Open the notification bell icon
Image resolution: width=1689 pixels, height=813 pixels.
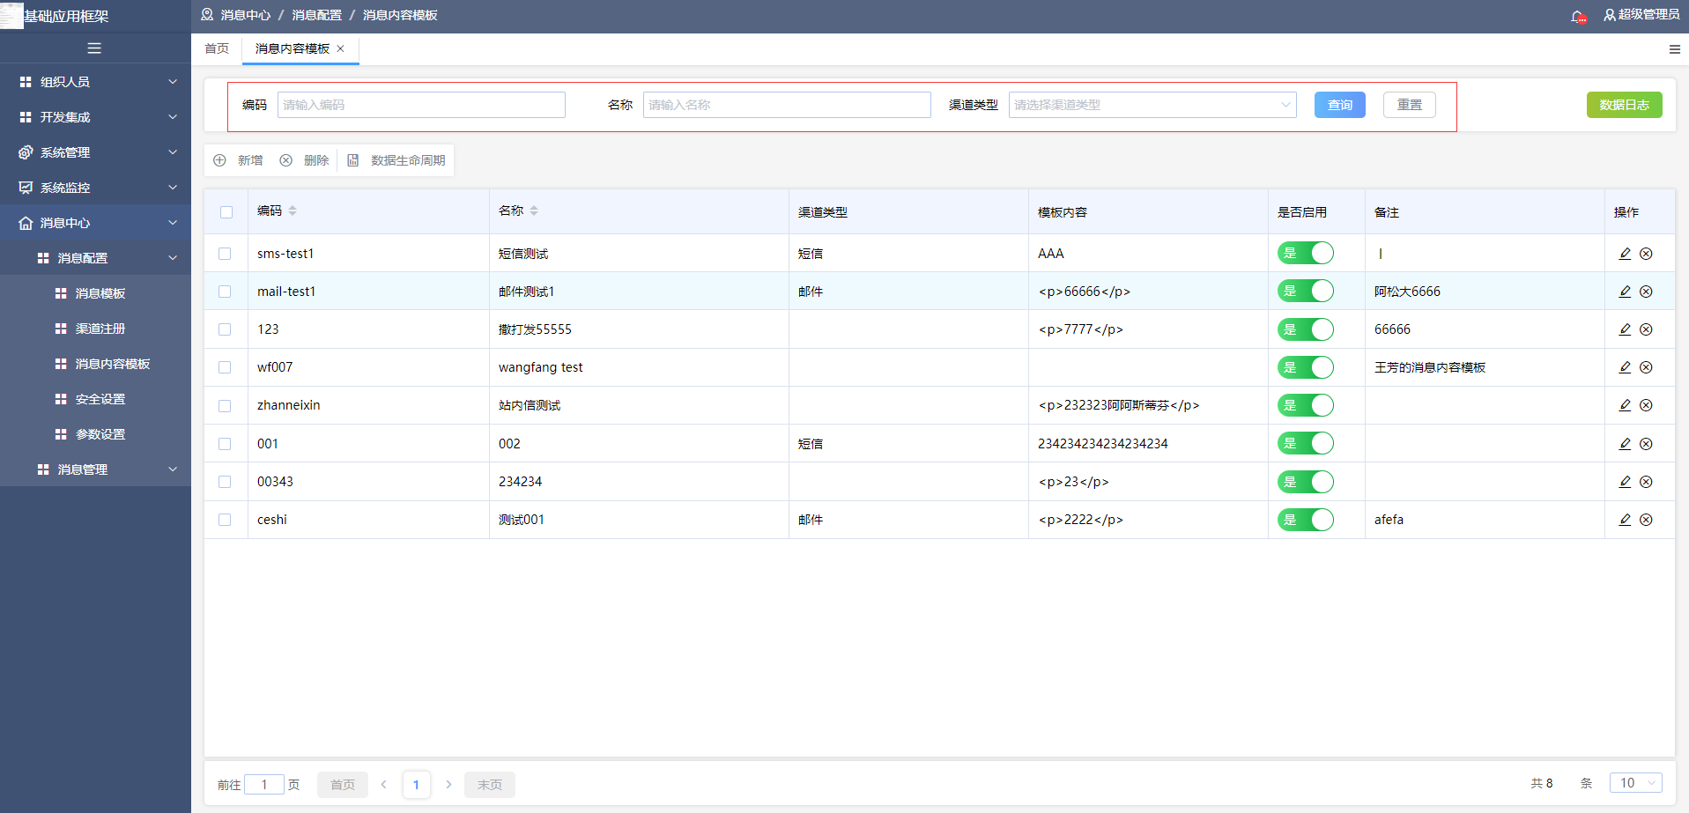pyautogui.click(x=1578, y=16)
